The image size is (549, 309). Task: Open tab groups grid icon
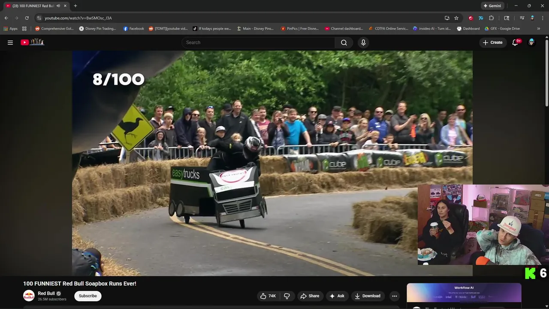click(24, 29)
